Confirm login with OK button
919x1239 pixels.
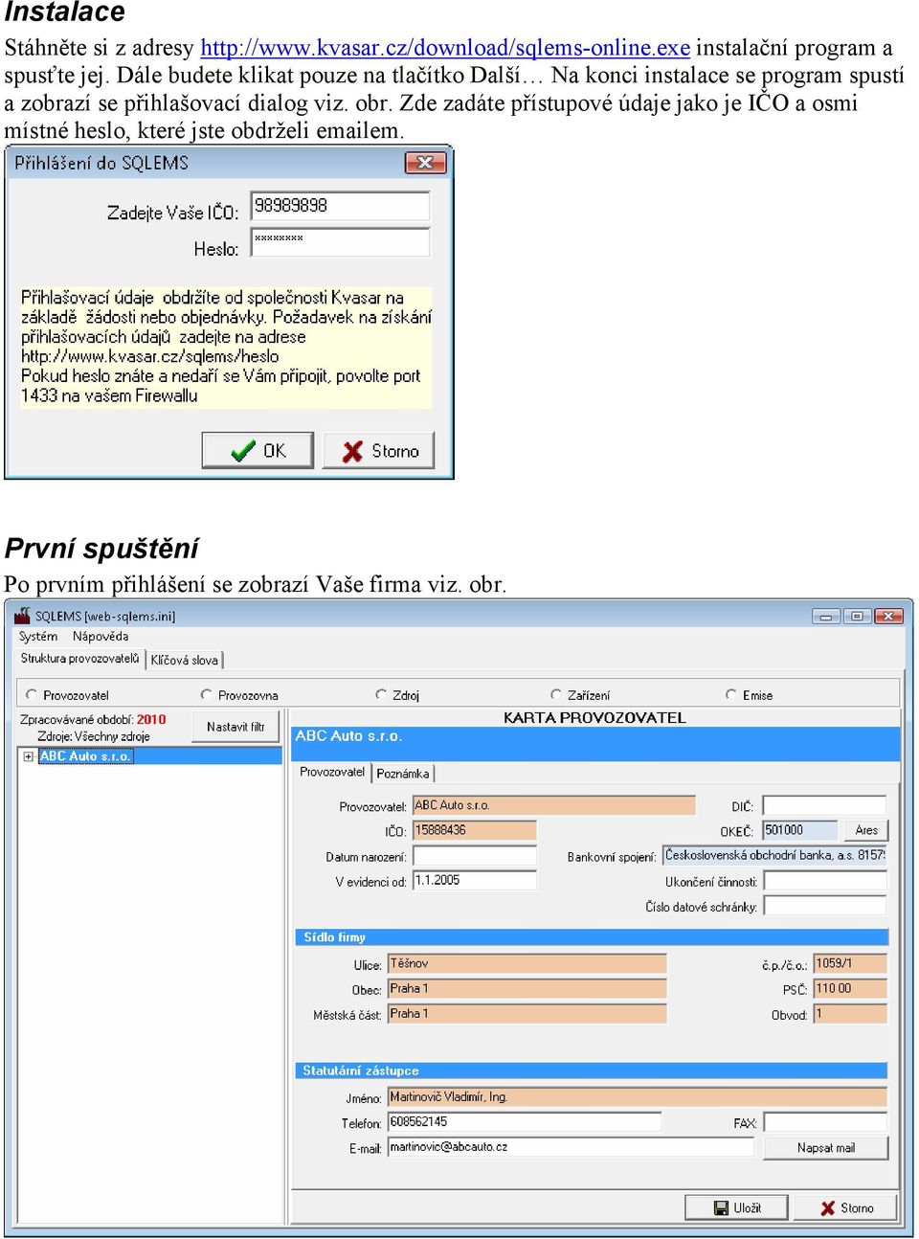(258, 450)
